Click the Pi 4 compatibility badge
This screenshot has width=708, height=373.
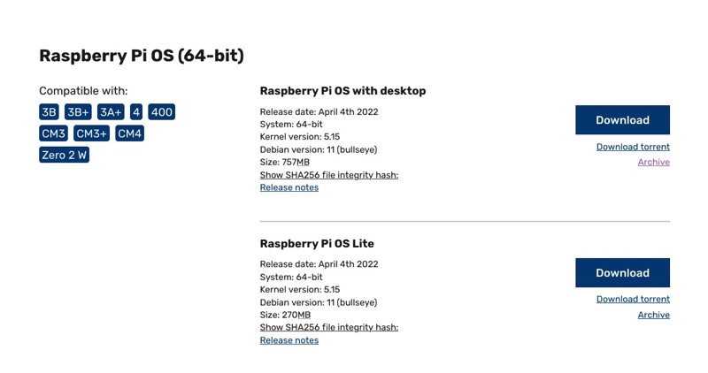pyautogui.click(x=136, y=112)
